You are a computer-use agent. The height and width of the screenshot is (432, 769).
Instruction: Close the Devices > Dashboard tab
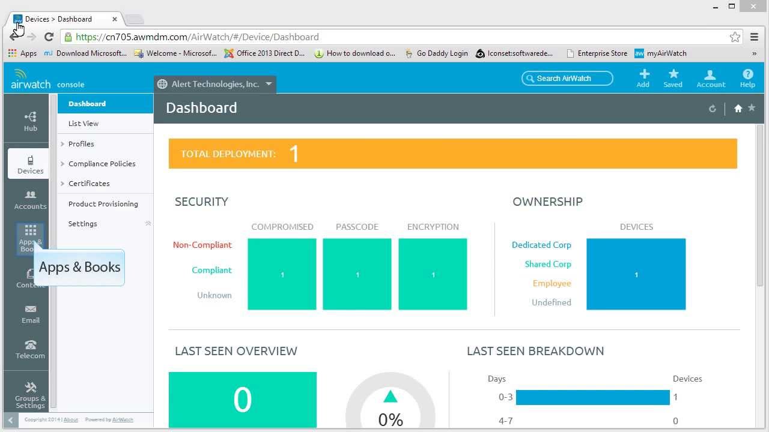tap(114, 19)
